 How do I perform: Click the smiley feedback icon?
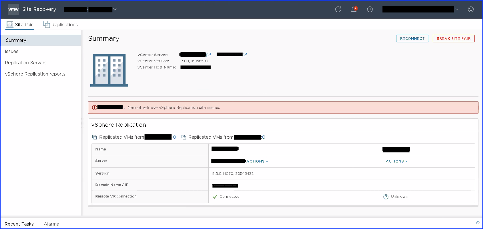tap(471, 9)
